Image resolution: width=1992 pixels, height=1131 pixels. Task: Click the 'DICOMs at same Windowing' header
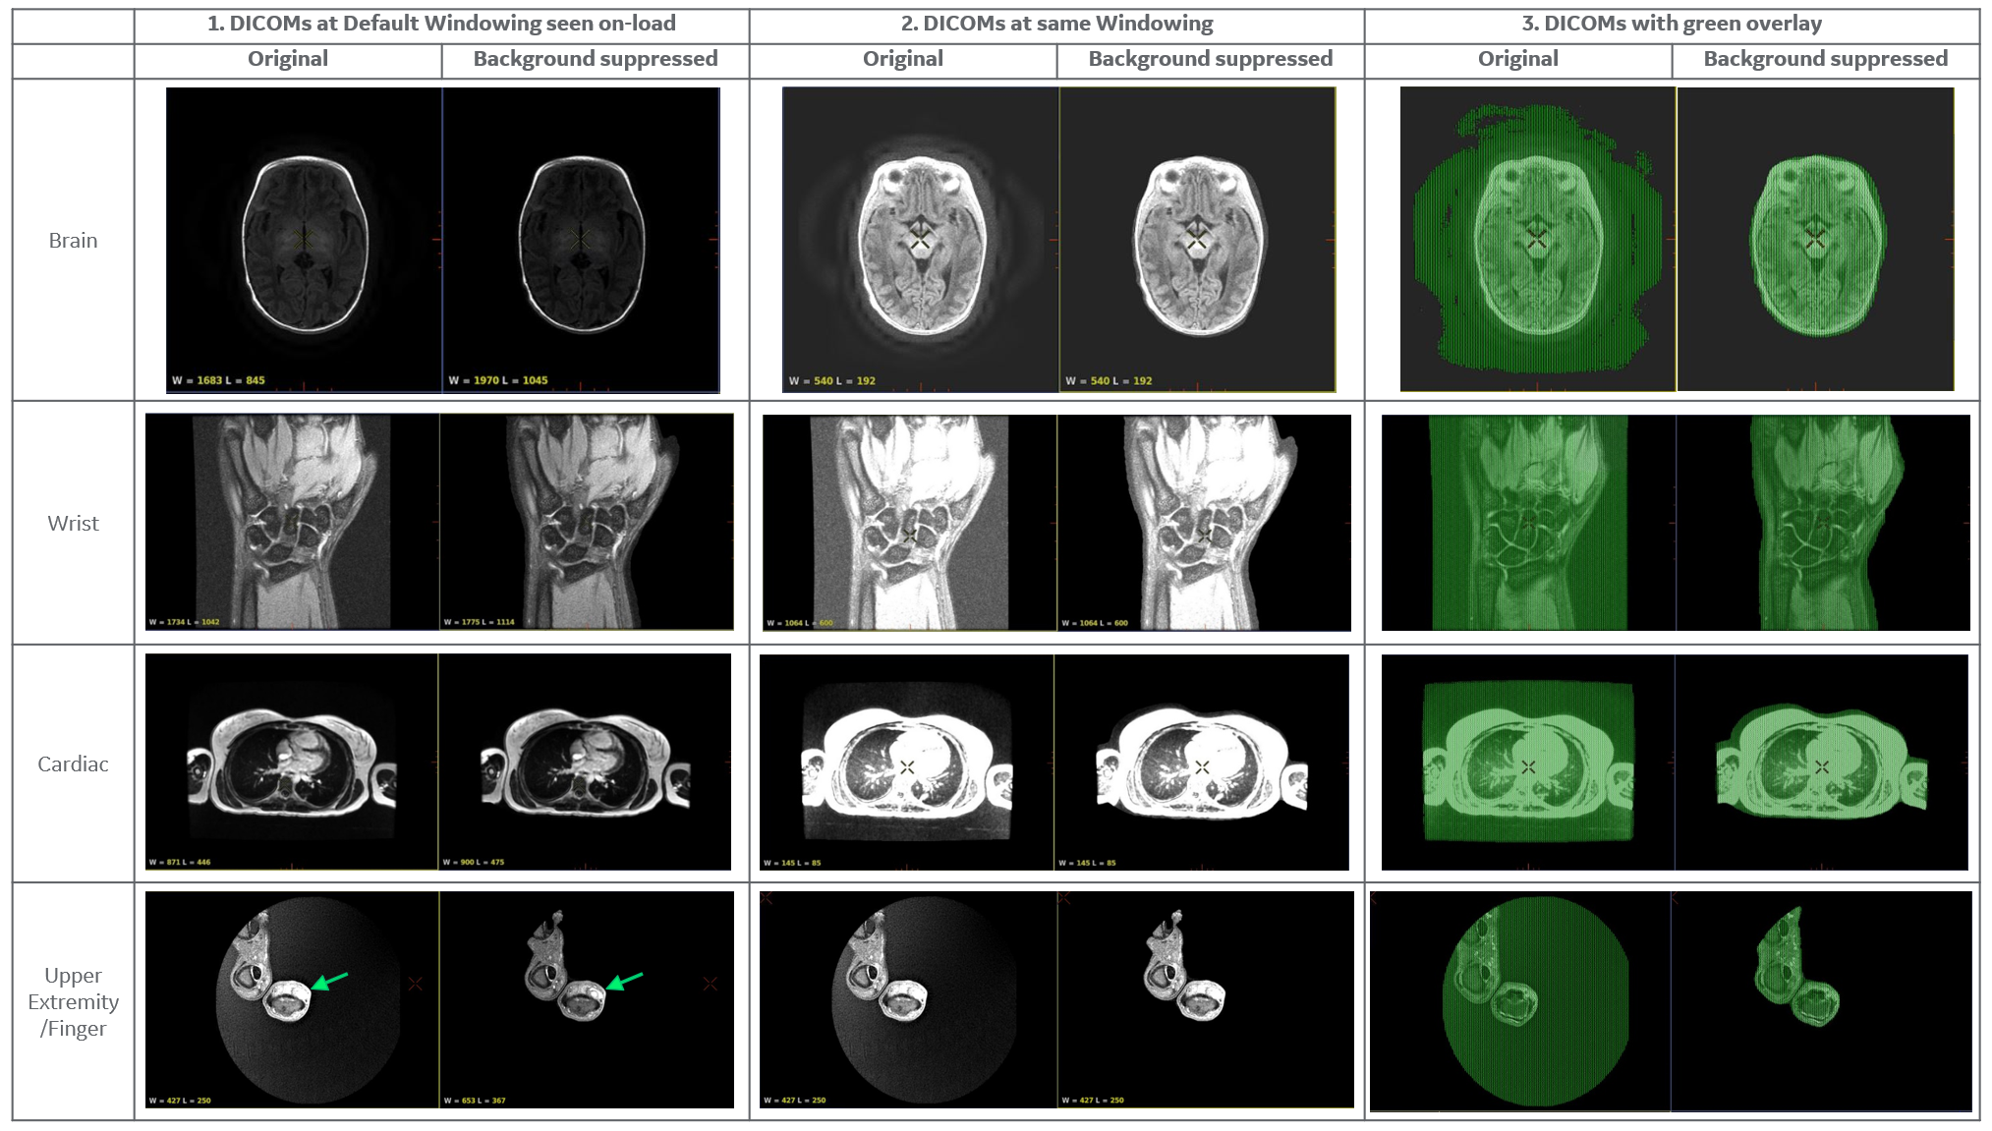coord(1056,24)
